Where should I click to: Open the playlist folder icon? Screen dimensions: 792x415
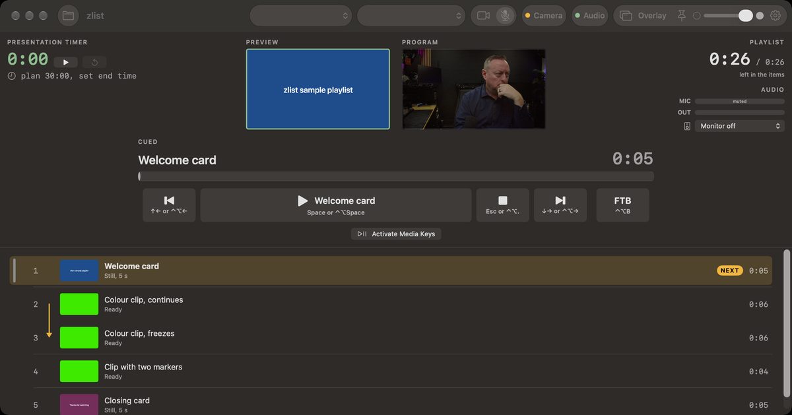[x=69, y=15]
